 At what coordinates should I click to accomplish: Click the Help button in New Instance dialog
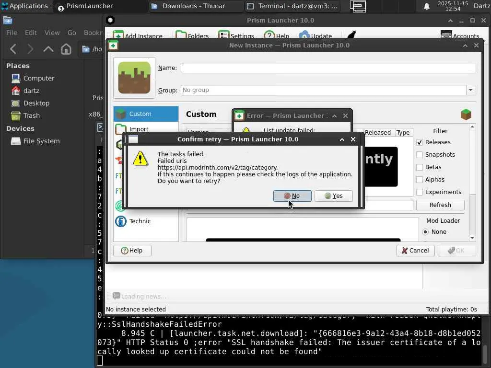click(132, 250)
